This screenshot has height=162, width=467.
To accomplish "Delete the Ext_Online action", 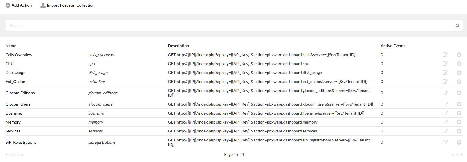I will [x=459, y=82].
